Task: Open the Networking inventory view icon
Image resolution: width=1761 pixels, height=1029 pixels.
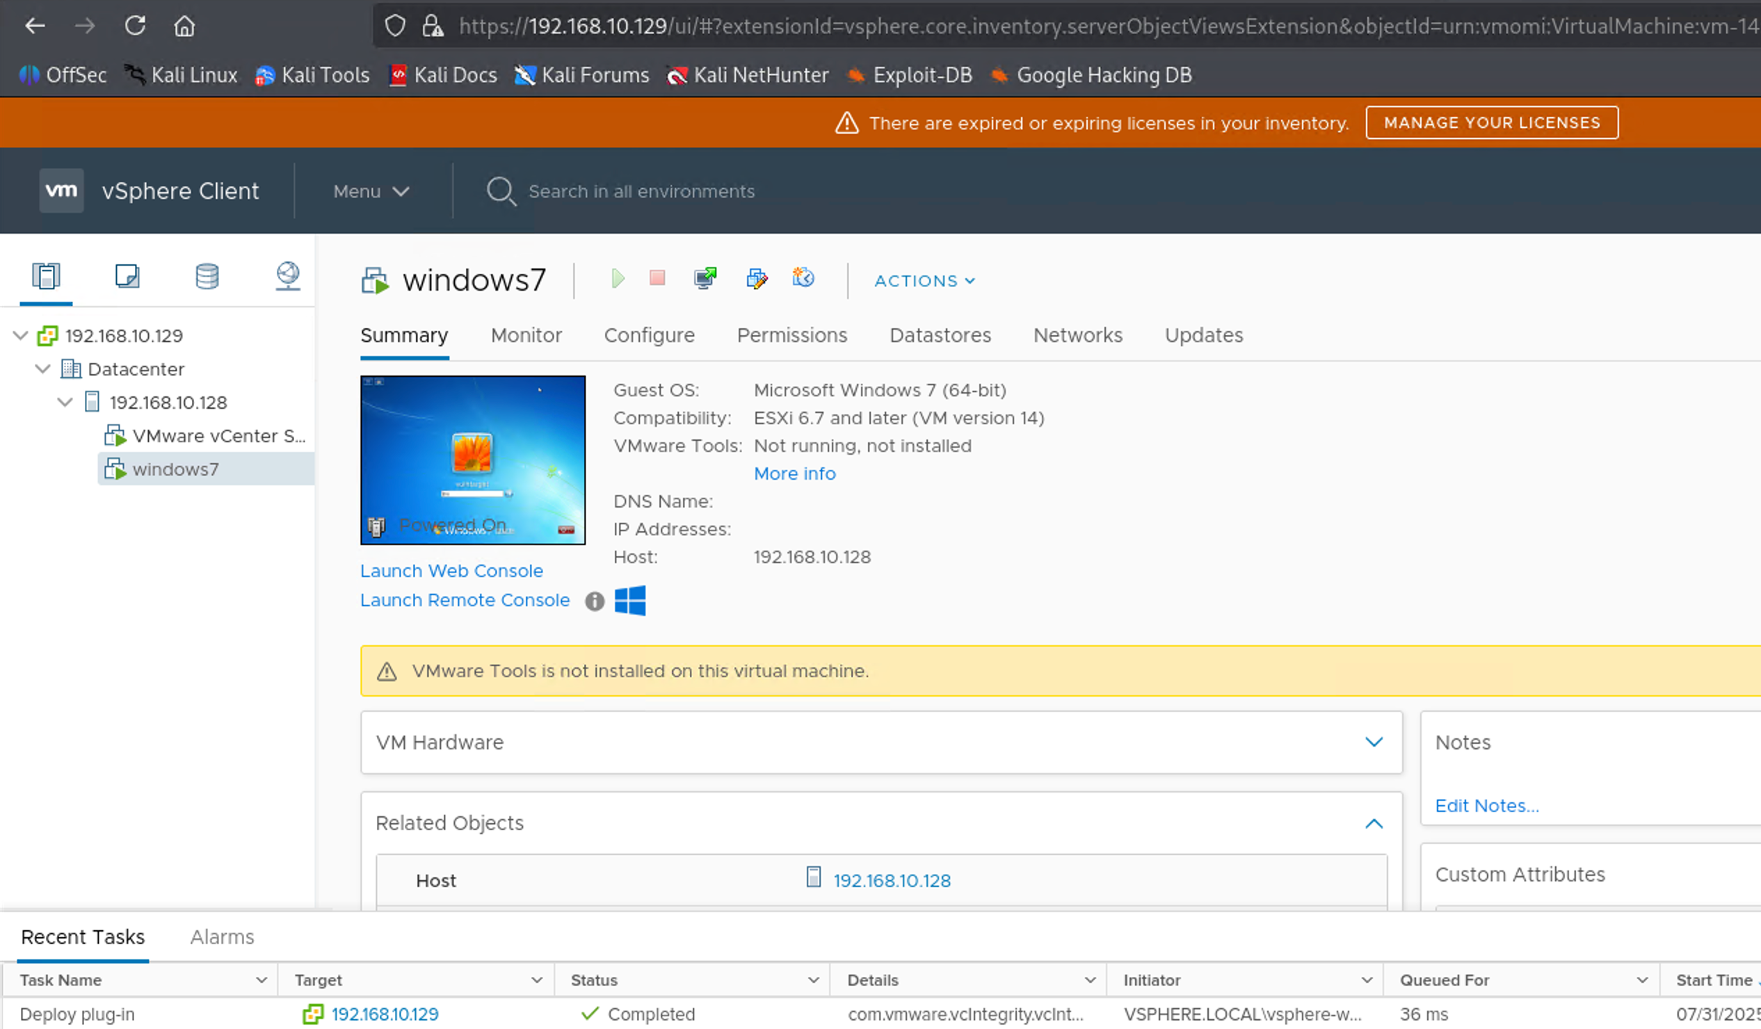Action: 287,276
